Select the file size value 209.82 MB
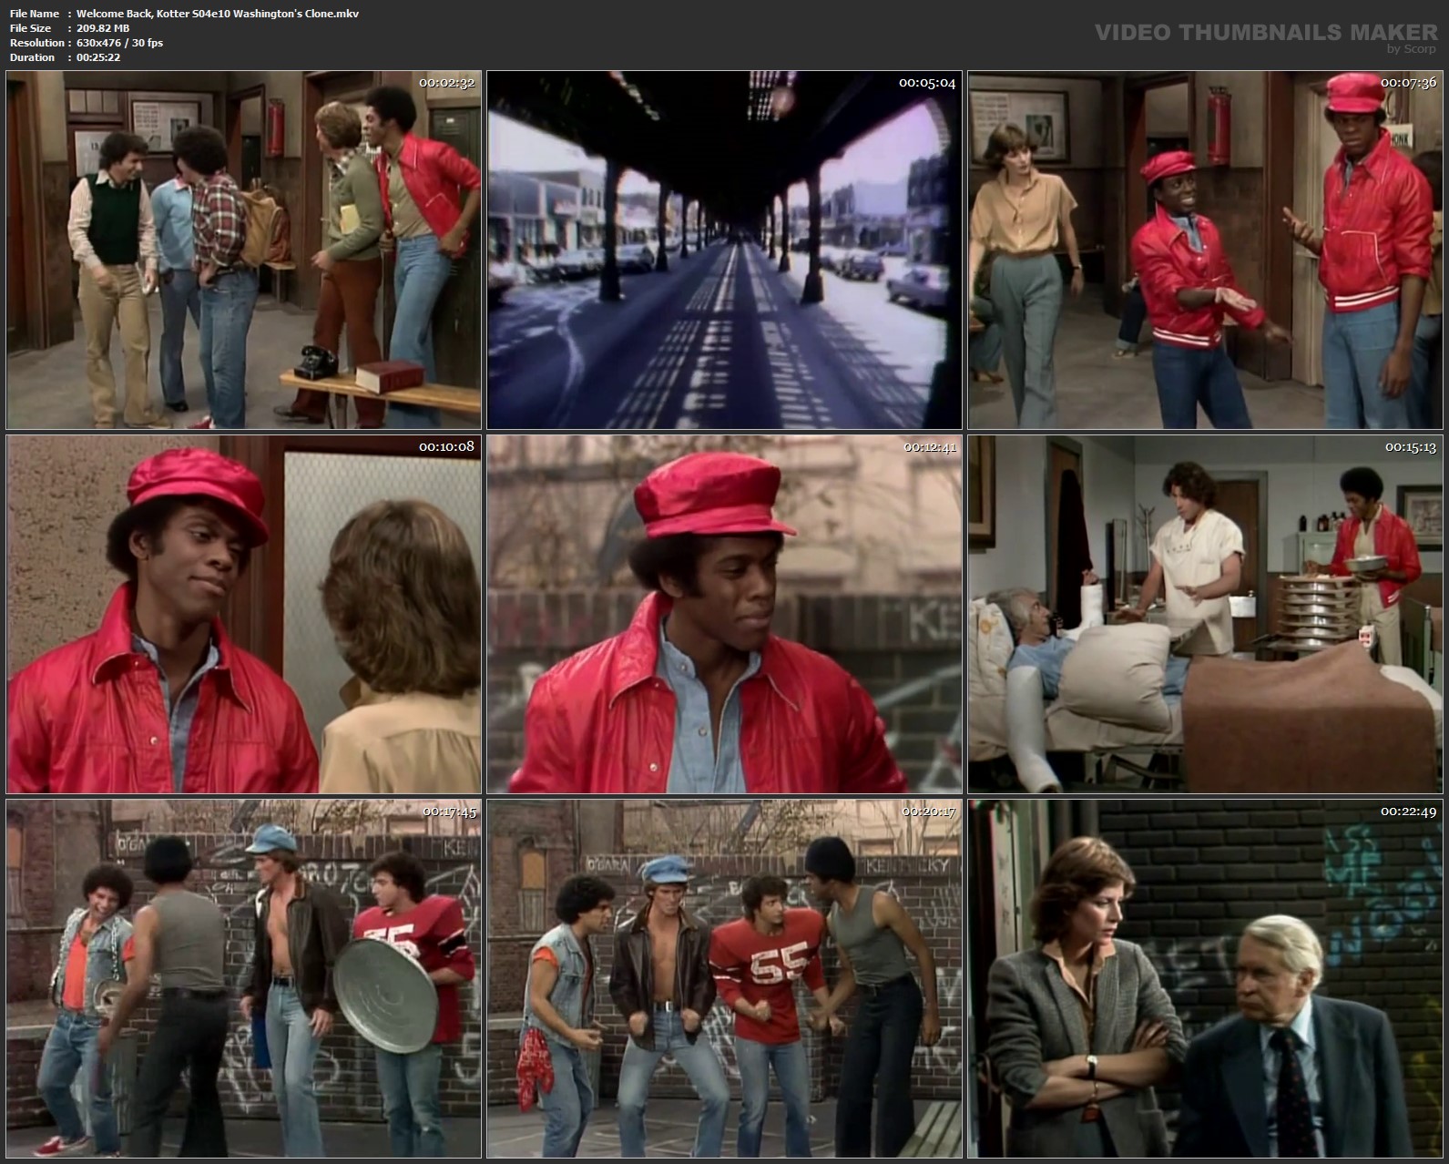The image size is (1449, 1164). click(103, 28)
